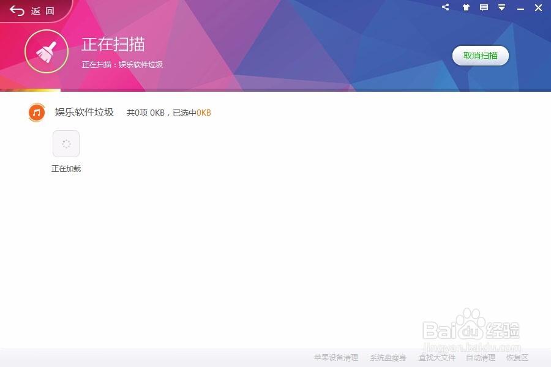
Task: Click the broom cleanup icon
Action: tap(47, 51)
